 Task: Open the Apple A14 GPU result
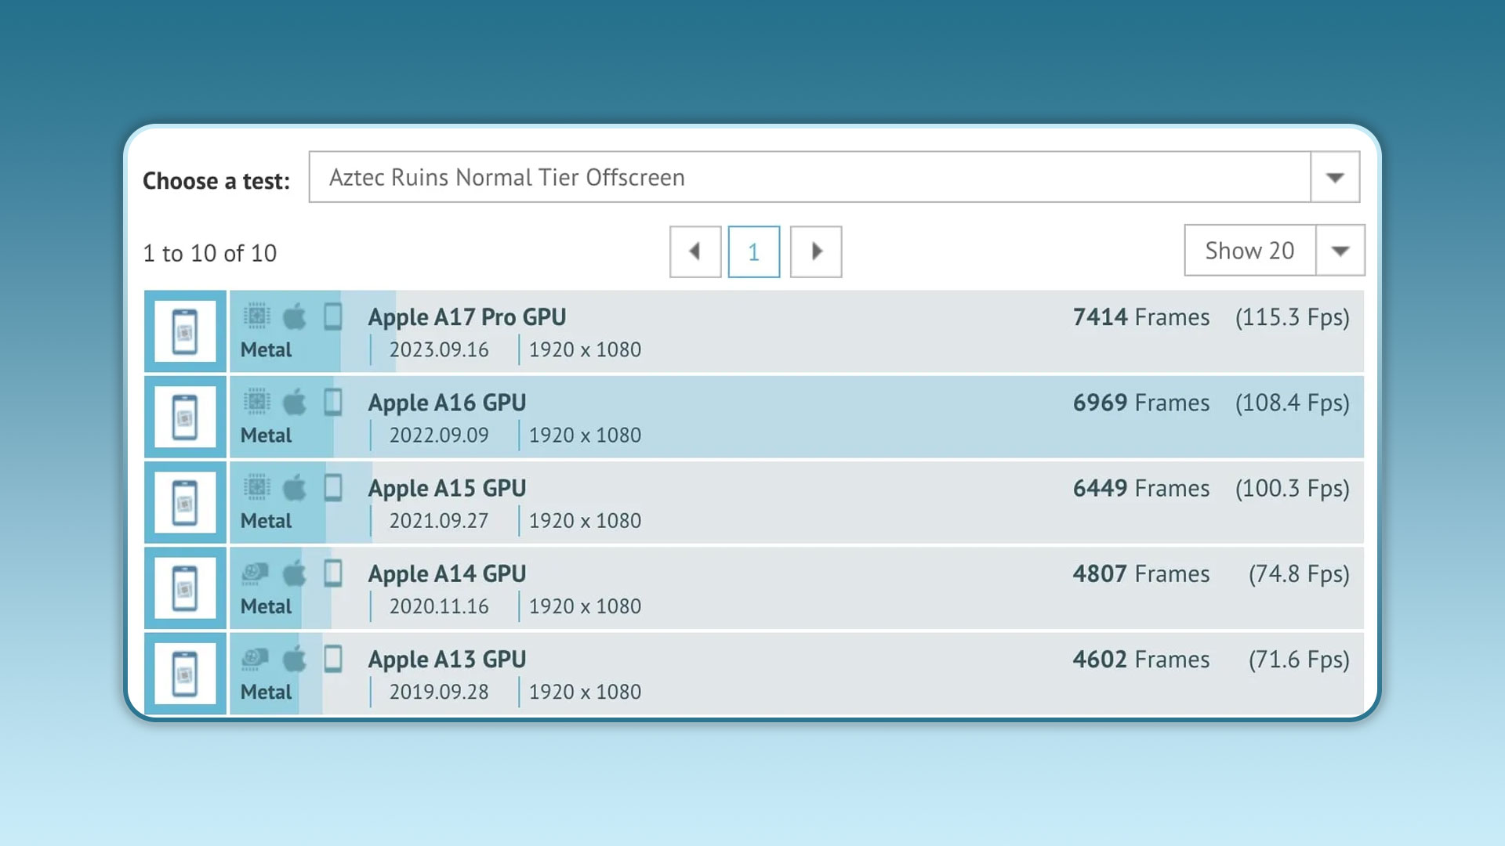[448, 574]
